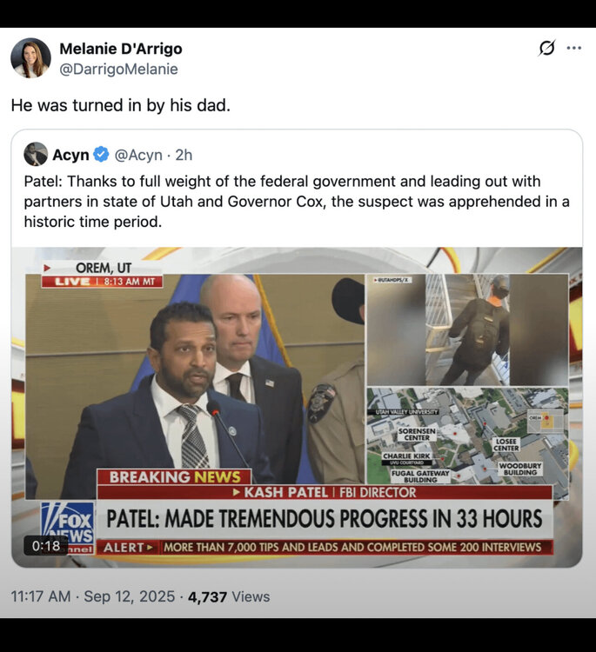Select the "He was turned in by his dad" text
Screen dimensions: 596x652
pos(121,105)
